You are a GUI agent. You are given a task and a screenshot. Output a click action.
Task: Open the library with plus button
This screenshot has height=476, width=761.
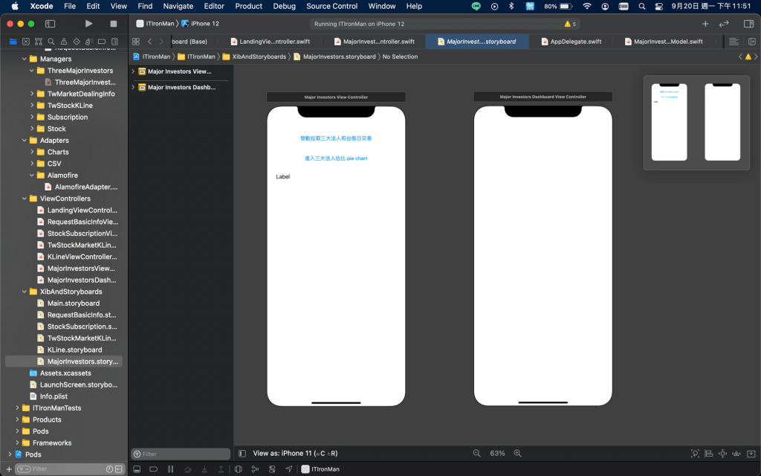[705, 24]
